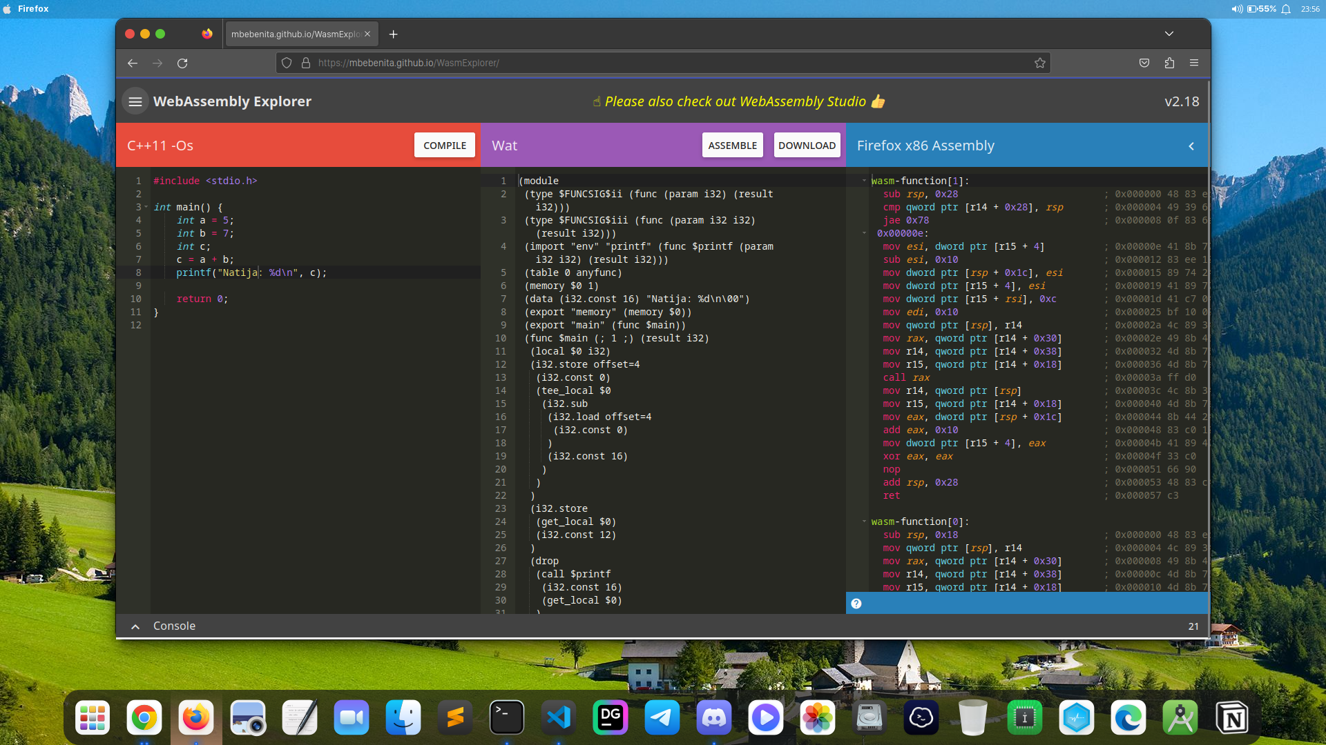Click the ASSEMBLE button
Screen dimensions: 1326x745
[732, 146]
